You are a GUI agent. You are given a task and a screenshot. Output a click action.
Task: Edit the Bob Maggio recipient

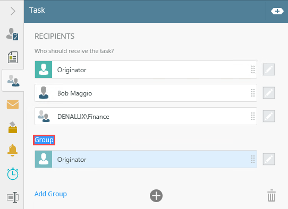(269, 93)
